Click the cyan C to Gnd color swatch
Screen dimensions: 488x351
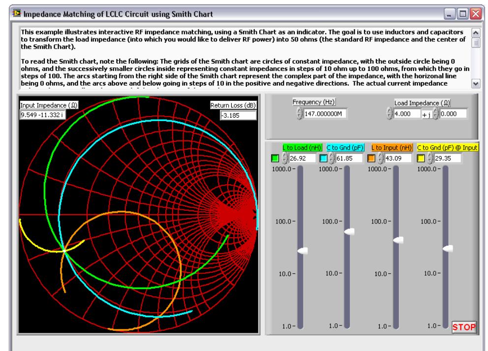click(323, 158)
